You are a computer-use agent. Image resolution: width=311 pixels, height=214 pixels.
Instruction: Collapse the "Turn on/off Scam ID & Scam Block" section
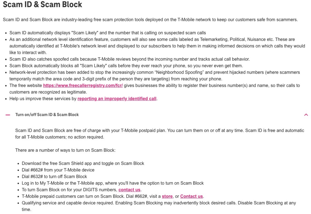click(x=47, y=115)
